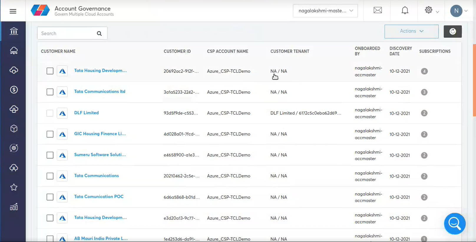Screen dimensions: 476x242
Task: Open the cloud sync icon in sidebar
Action: [14, 70]
